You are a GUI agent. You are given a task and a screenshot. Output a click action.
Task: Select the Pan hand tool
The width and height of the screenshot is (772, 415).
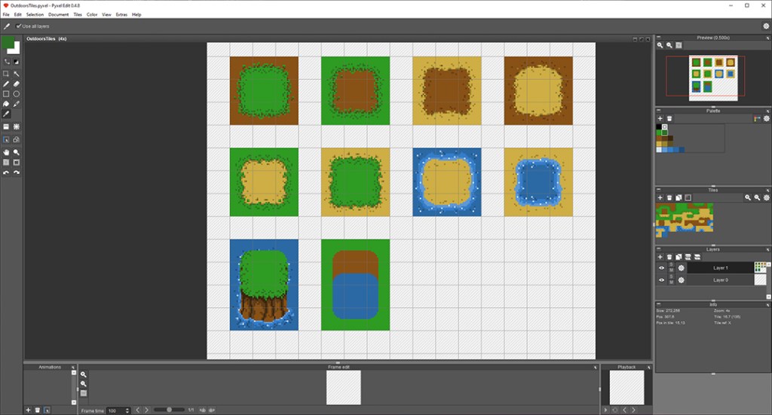click(x=6, y=151)
